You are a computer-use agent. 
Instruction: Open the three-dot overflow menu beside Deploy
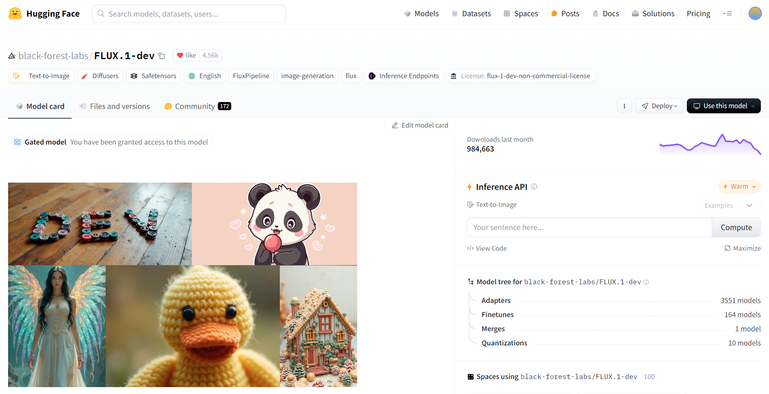[624, 106]
